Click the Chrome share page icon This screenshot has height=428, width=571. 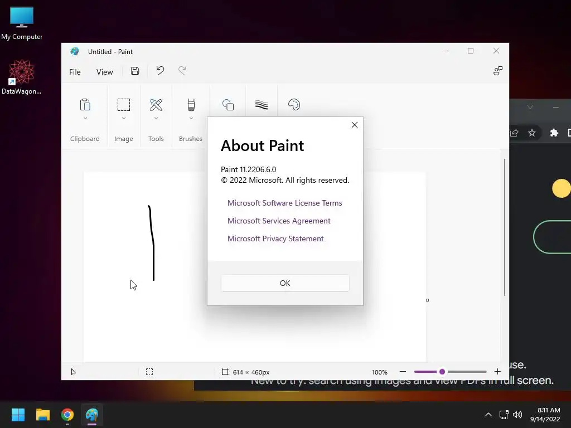click(514, 133)
